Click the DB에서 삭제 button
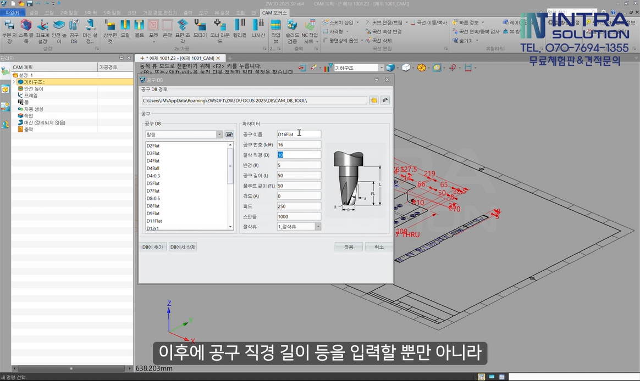The width and height of the screenshot is (640, 381). (183, 247)
